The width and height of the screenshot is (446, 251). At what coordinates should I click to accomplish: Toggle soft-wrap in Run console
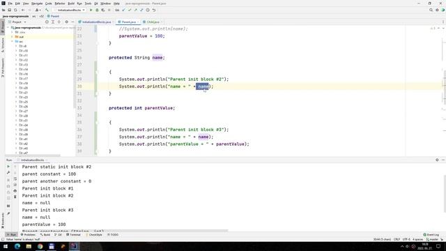(x=15, y=178)
